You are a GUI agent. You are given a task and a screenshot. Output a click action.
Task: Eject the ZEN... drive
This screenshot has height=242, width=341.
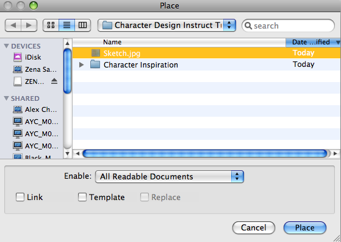tap(54, 81)
